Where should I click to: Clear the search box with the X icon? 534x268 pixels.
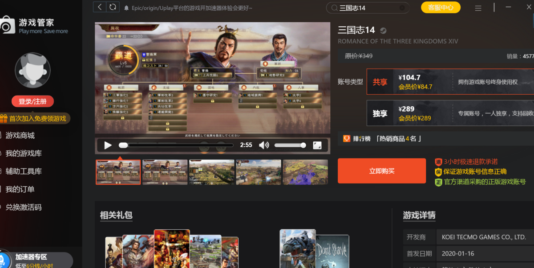pos(402,8)
